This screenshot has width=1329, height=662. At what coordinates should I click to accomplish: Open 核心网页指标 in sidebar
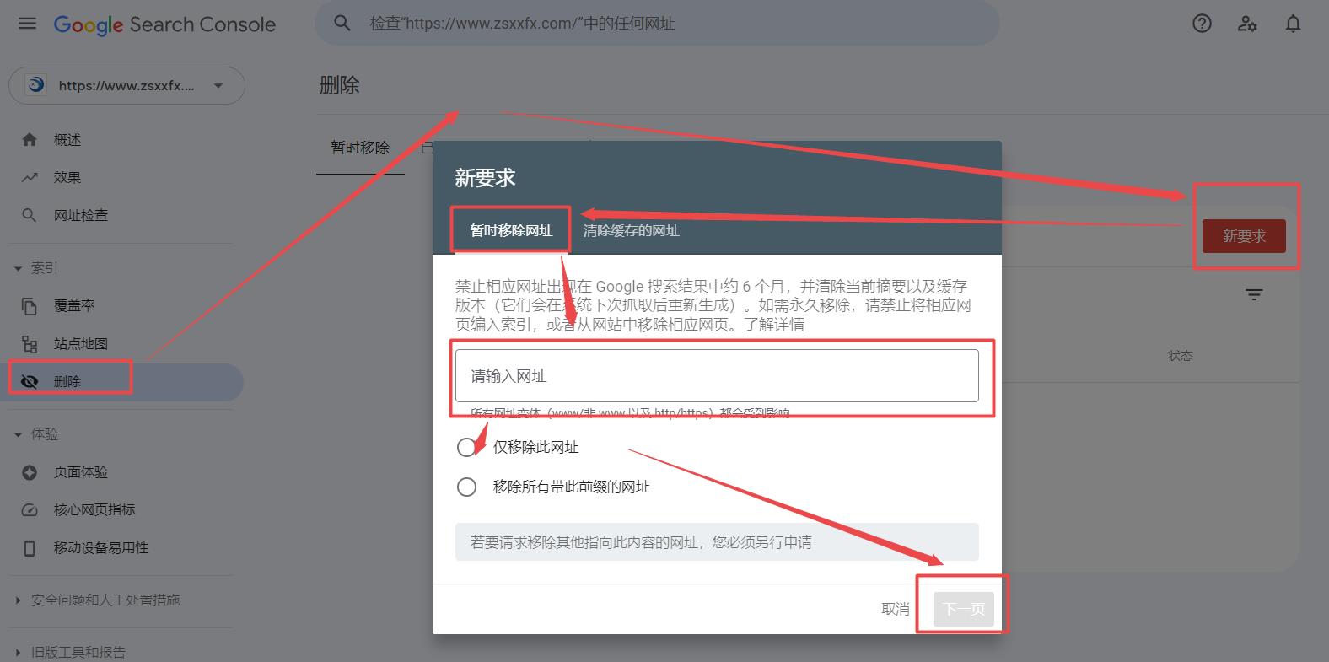pyautogui.click(x=94, y=509)
